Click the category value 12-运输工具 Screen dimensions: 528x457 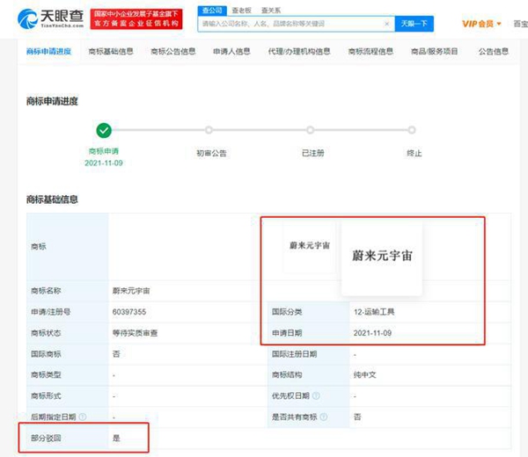[374, 312]
